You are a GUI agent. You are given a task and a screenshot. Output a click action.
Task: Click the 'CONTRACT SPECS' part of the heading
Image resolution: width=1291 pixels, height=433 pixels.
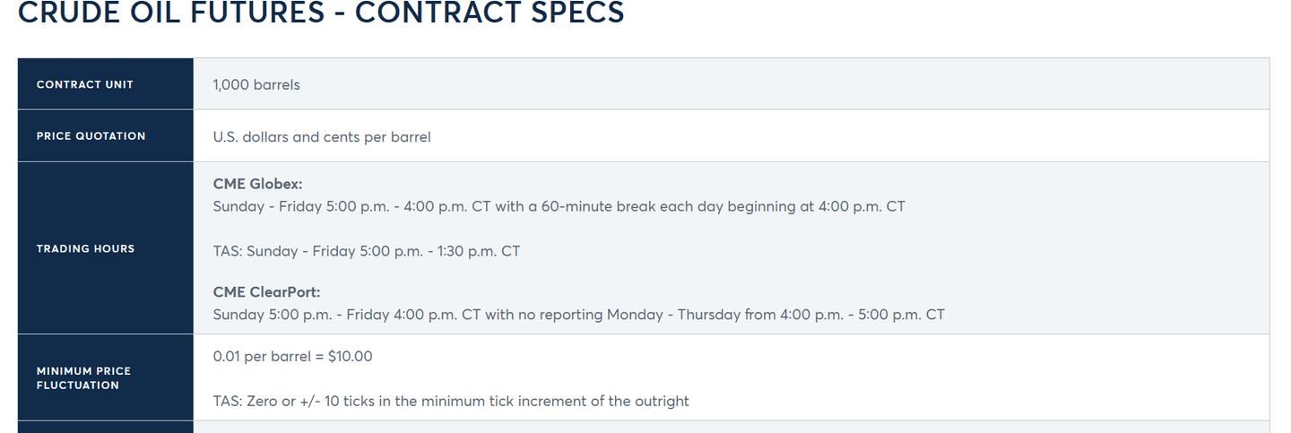click(x=490, y=13)
